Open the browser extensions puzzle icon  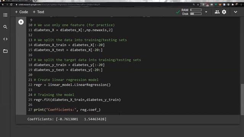pyautogui.click(x=233, y=5)
